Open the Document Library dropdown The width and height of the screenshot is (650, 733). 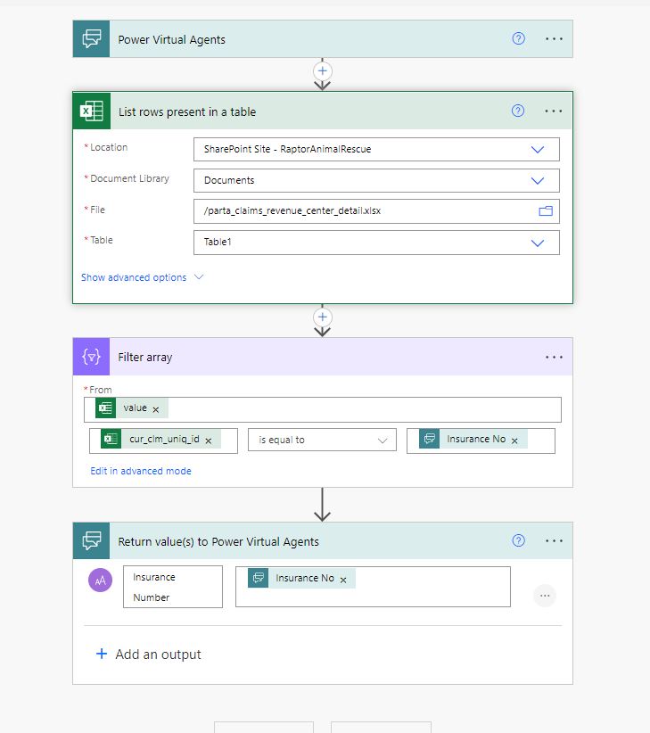click(x=538, y=180)
